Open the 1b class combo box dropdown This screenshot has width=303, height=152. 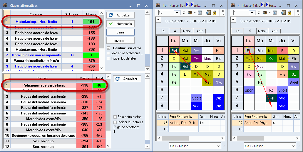click(x=177, y=13)
